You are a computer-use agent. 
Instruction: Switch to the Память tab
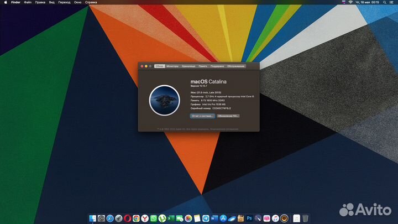point(203,66)
